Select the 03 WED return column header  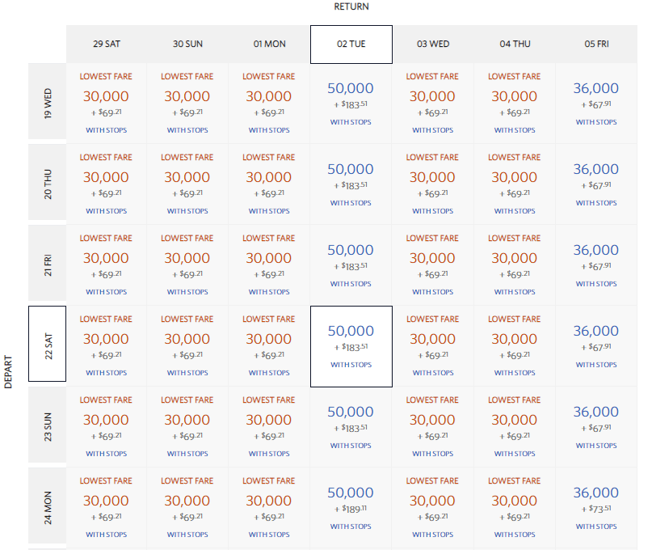(432, 44)
